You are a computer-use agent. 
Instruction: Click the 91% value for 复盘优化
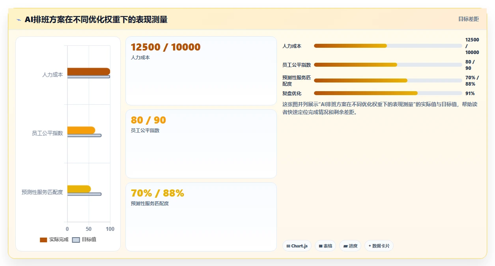[x=470, y=94]
